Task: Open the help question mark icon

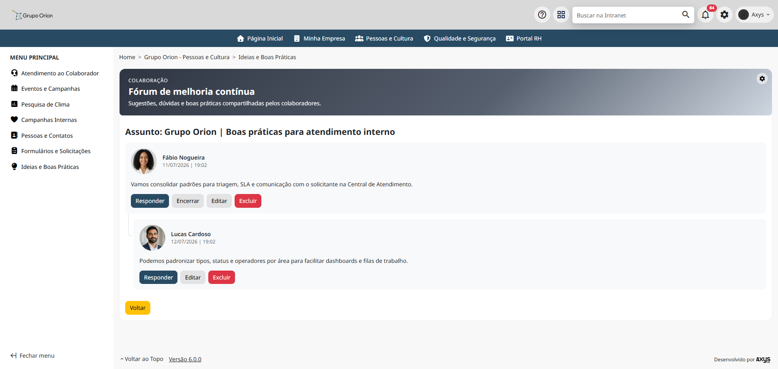Action: (x=542, y=15)
